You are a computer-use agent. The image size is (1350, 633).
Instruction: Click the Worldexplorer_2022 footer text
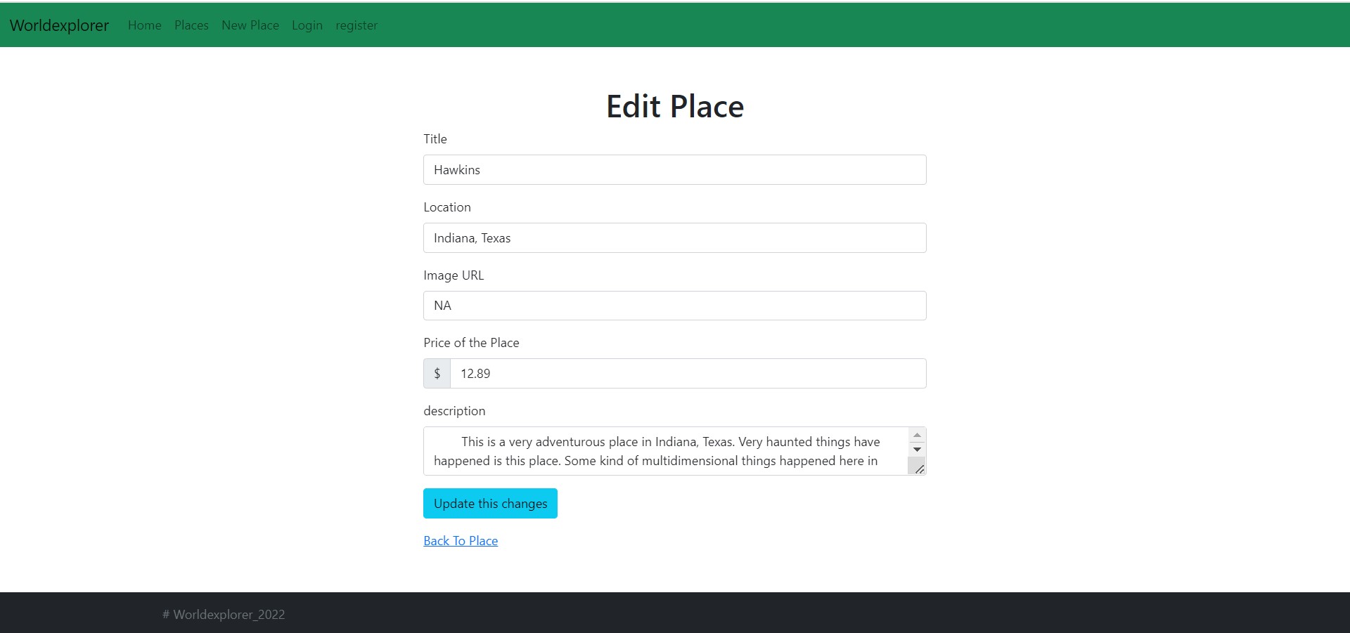click(224, 613)
